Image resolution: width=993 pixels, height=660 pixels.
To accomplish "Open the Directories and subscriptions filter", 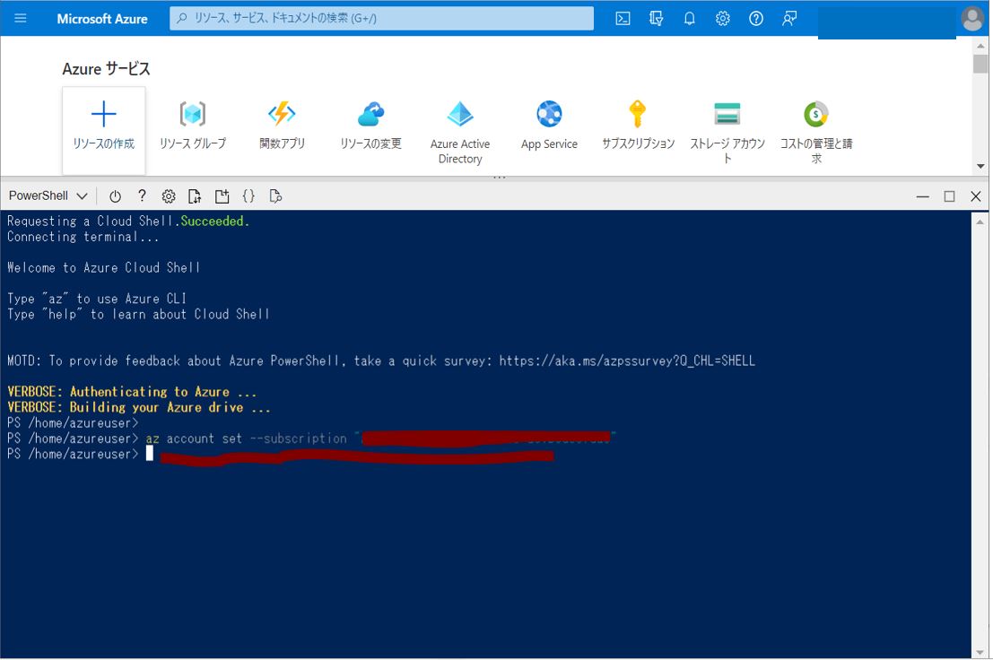I will click(656, 18).
